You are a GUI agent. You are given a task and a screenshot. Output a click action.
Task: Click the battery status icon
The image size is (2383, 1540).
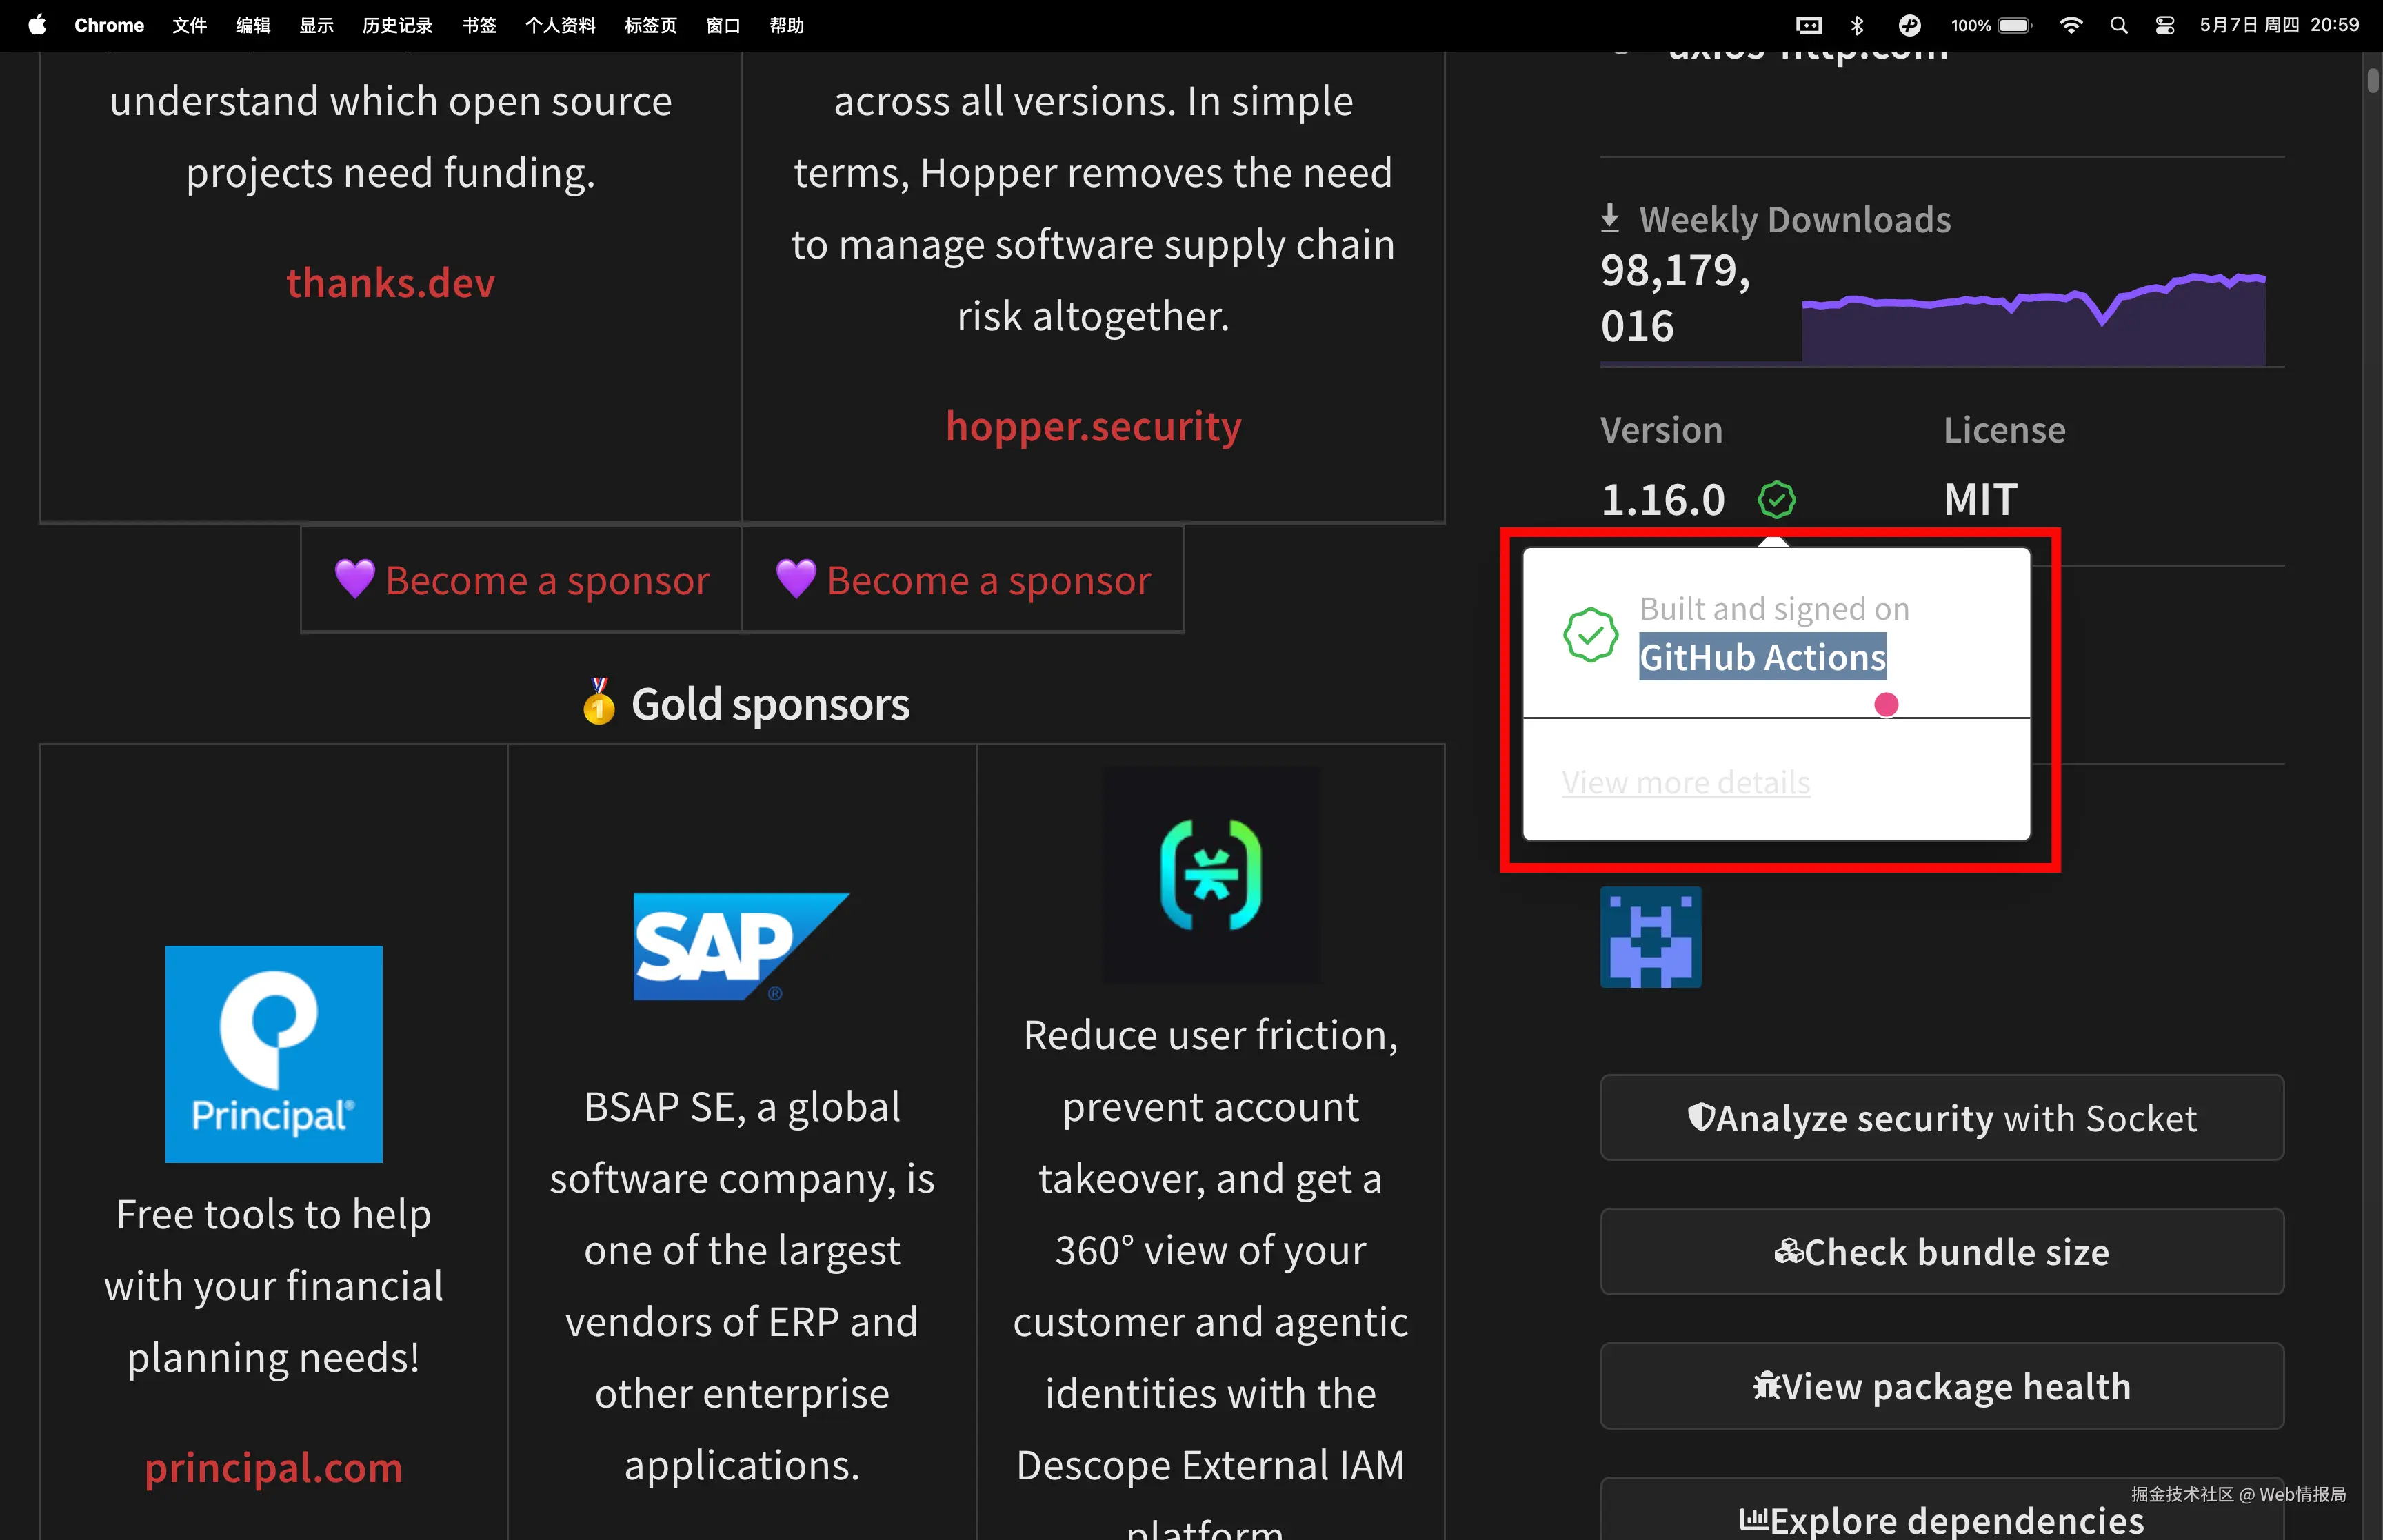tap(2015, 25)
